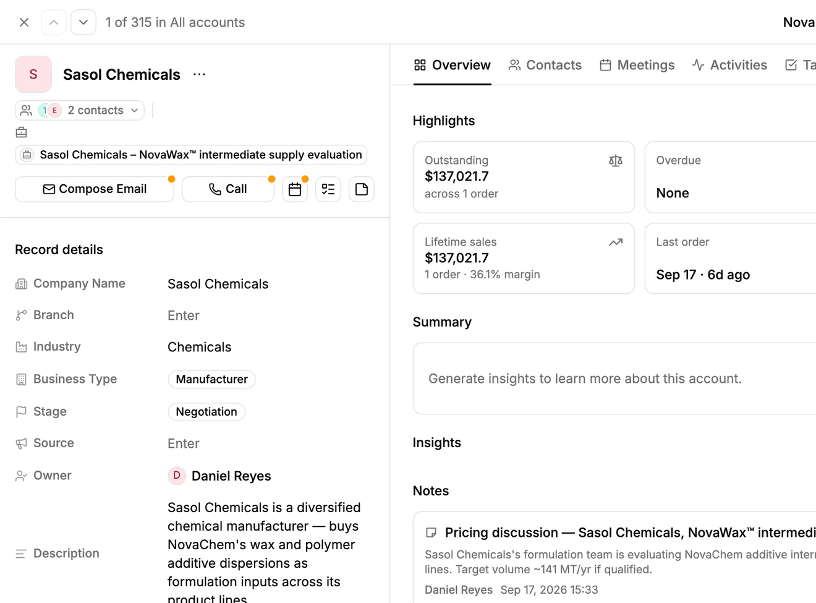Open the Meetings tab
This screenshot has width=816, height=603.
[x=637, y=65]
